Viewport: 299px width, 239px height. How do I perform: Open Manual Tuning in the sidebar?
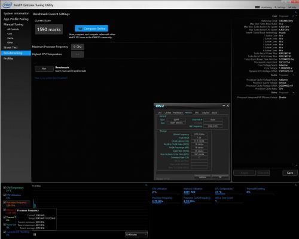click(13, 24)
